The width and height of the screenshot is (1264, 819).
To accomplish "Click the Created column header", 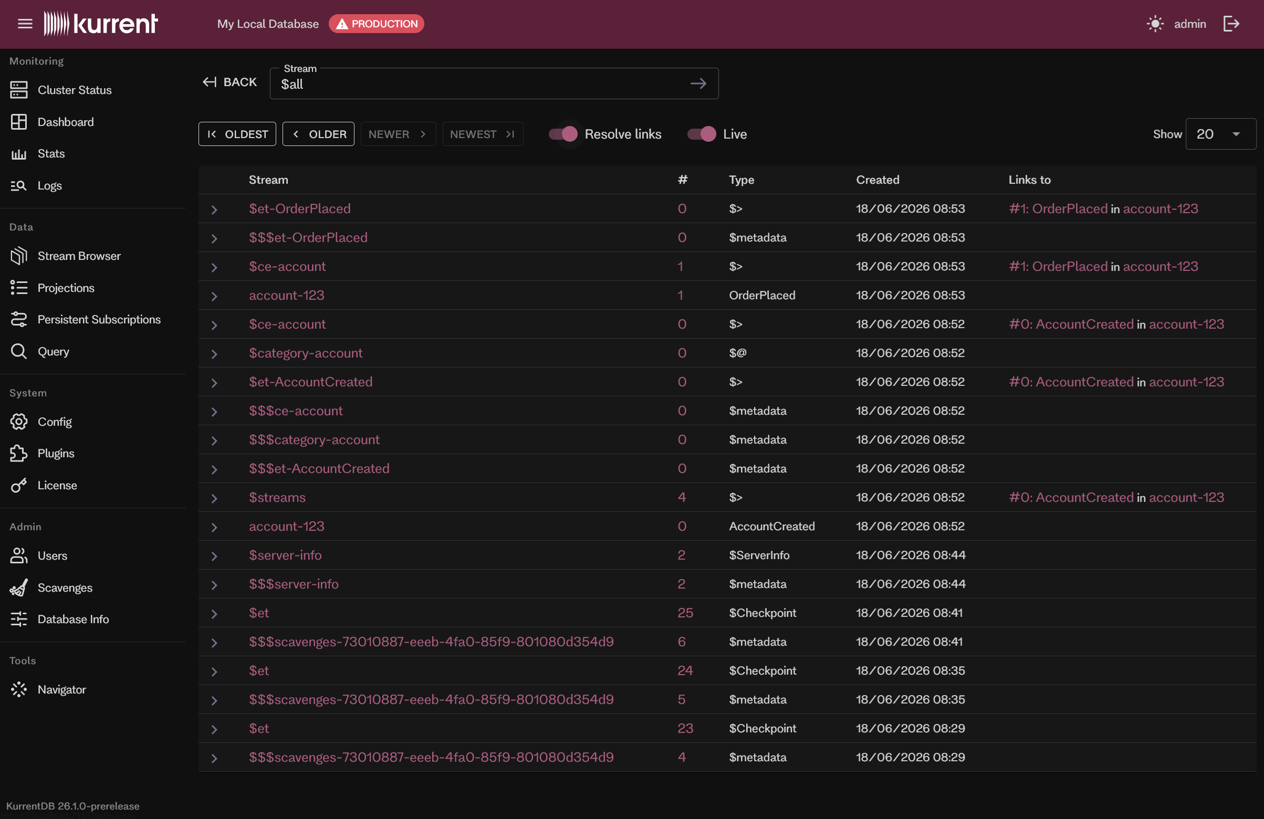I will [x=878, y=180].
